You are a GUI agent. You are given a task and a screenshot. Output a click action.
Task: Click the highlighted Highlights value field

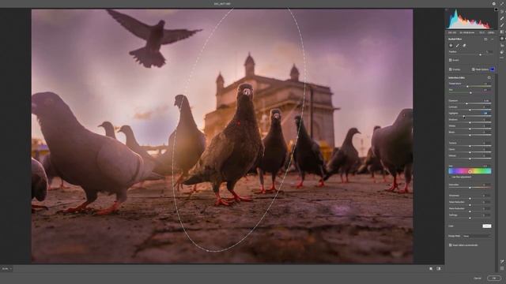(x=486, y=114)
